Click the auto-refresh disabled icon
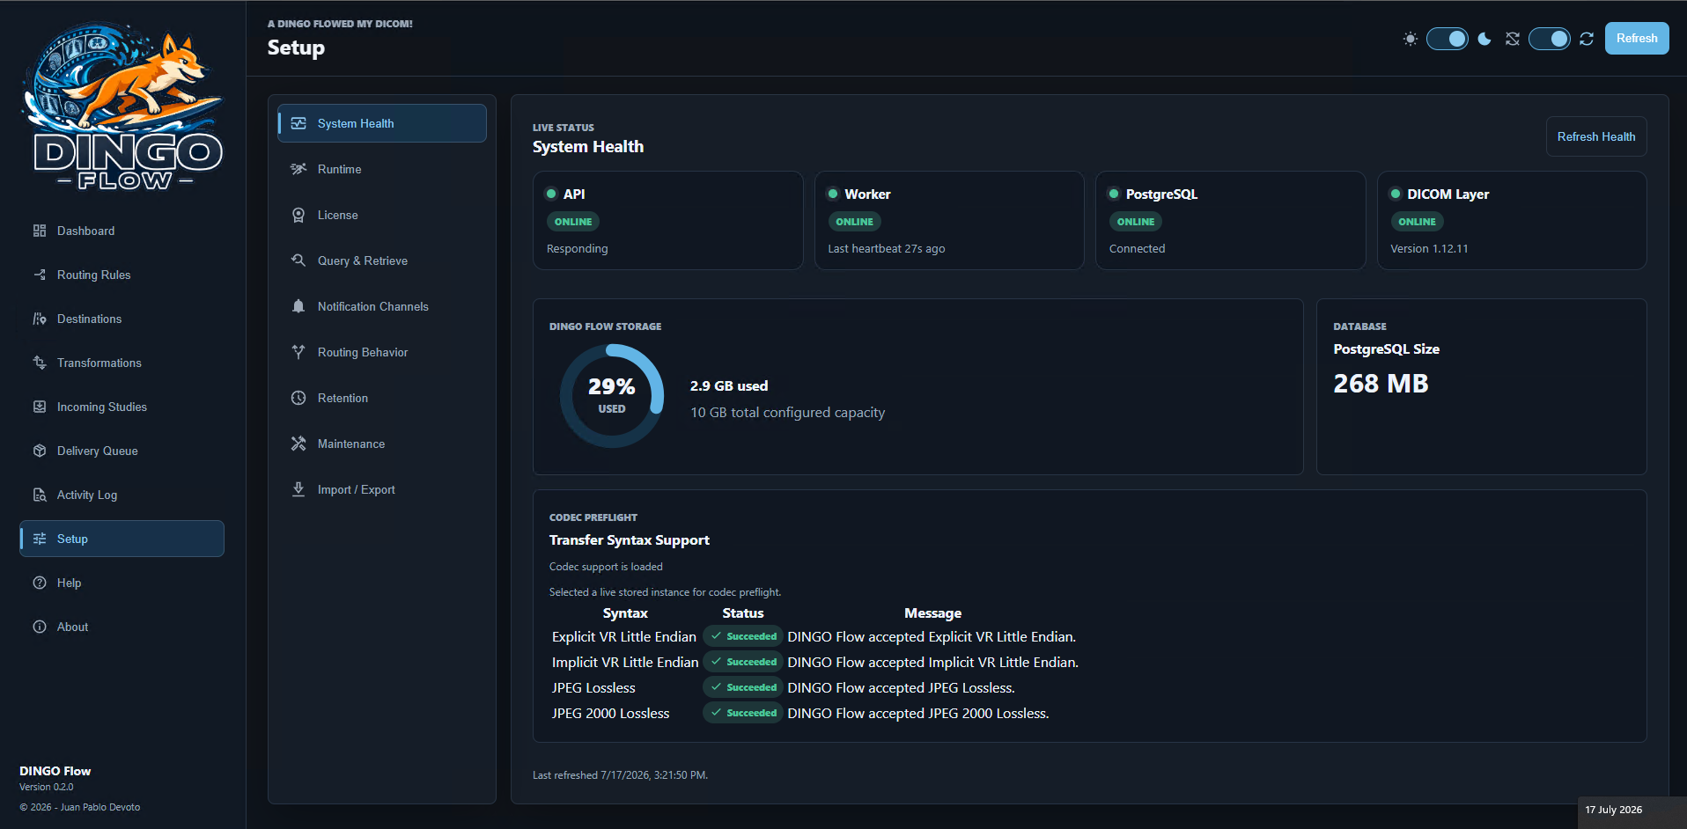This screenshot has height=829, width=1687. [x=1513, y=39]
